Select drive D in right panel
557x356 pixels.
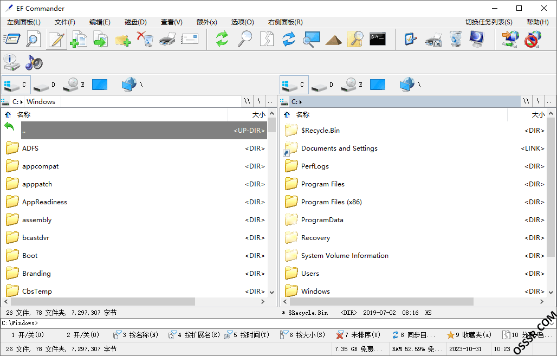point(323,85)
